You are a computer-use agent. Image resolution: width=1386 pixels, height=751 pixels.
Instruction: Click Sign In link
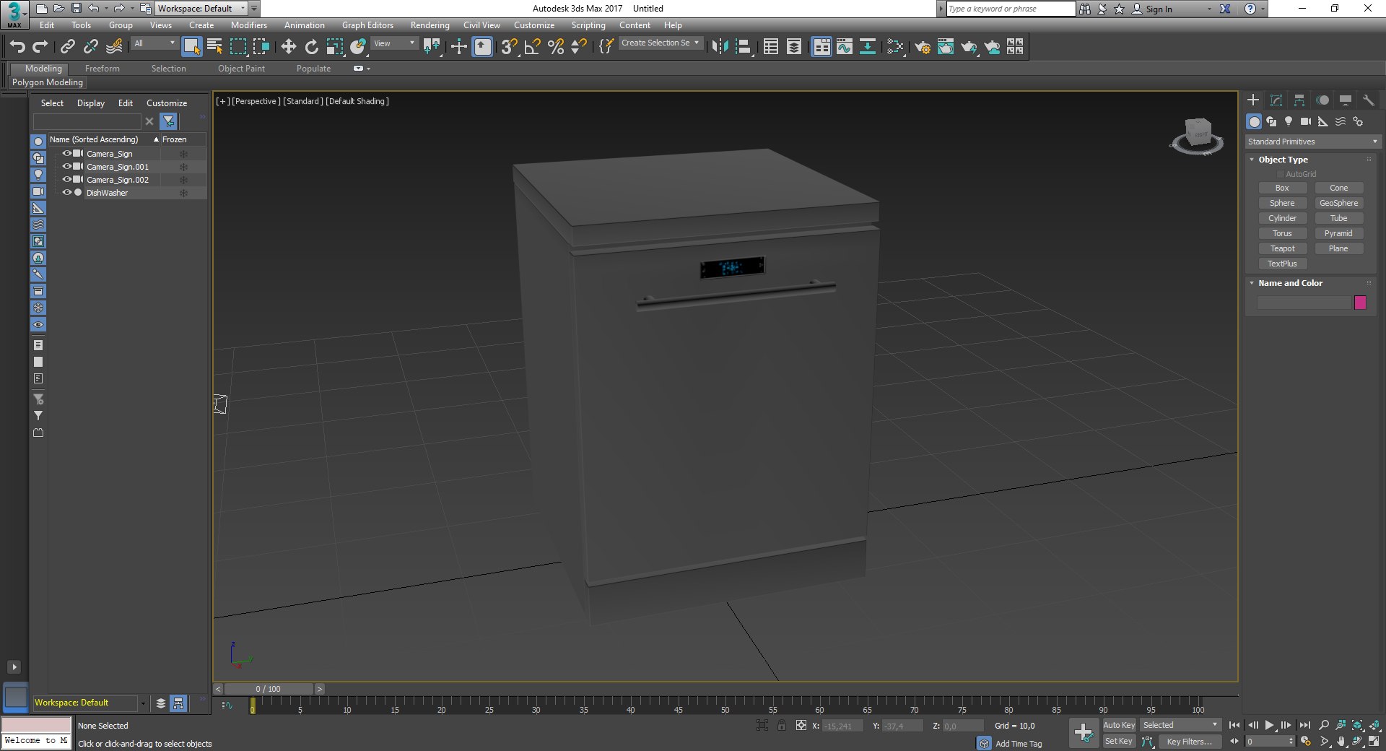click(x=1159, y=9)
